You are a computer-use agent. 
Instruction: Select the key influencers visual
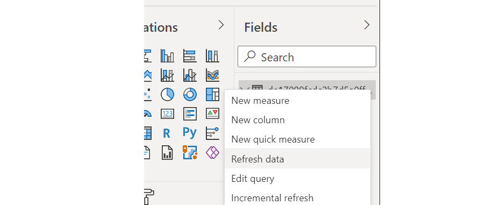pyautogui.click(x=212, y=133)
